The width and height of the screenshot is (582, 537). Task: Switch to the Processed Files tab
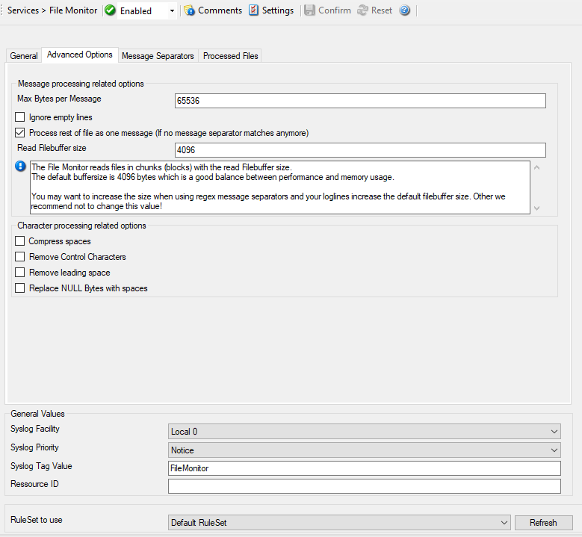[x=230, y=56]
